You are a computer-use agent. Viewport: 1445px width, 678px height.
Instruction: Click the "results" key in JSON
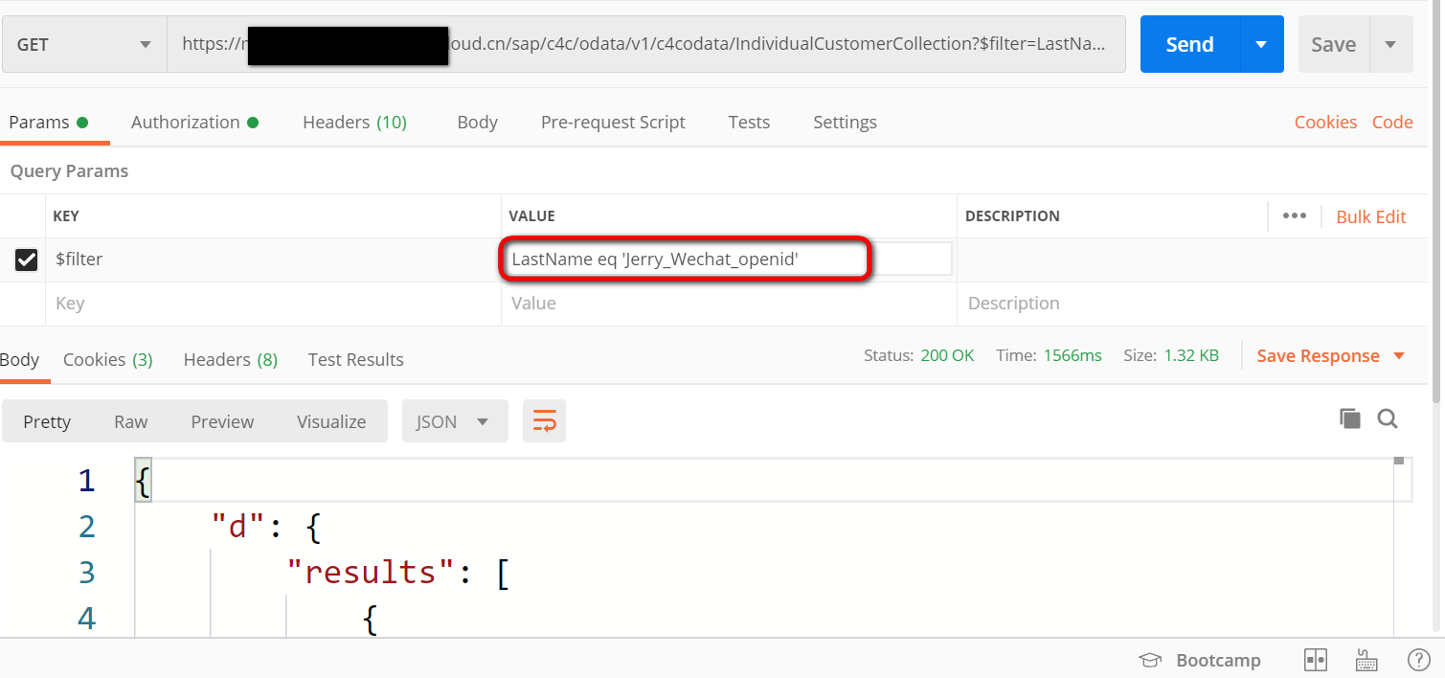pos(373,572)
